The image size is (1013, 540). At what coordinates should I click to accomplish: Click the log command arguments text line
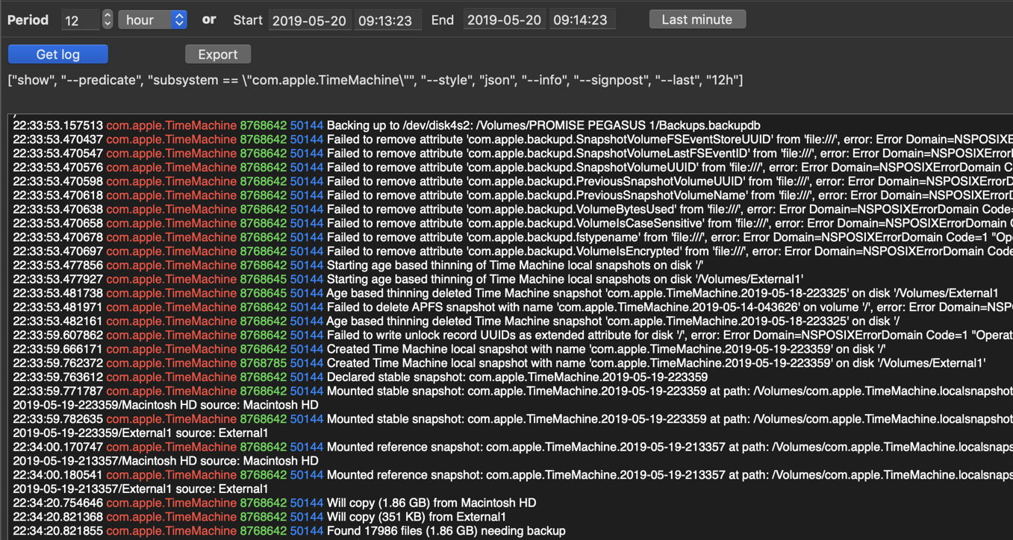[x=375, y=80]
